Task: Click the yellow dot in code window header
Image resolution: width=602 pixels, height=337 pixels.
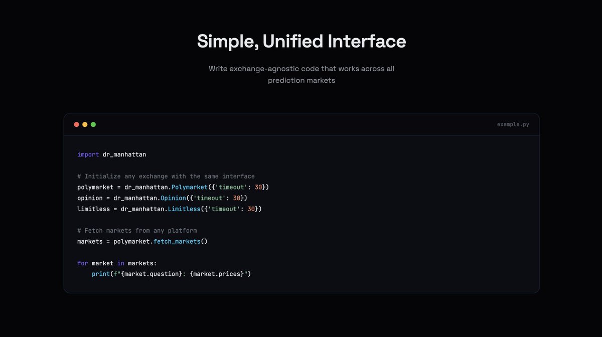Action: coord(85,124)
